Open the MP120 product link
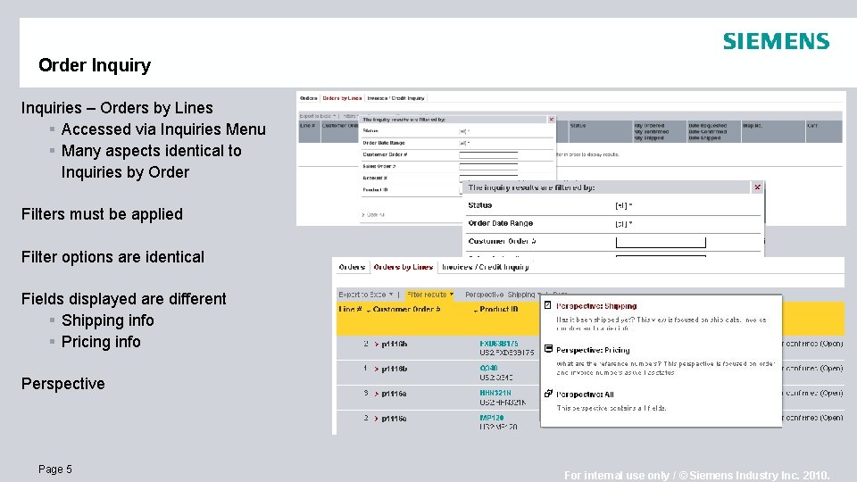 click(x=491, y=418)
